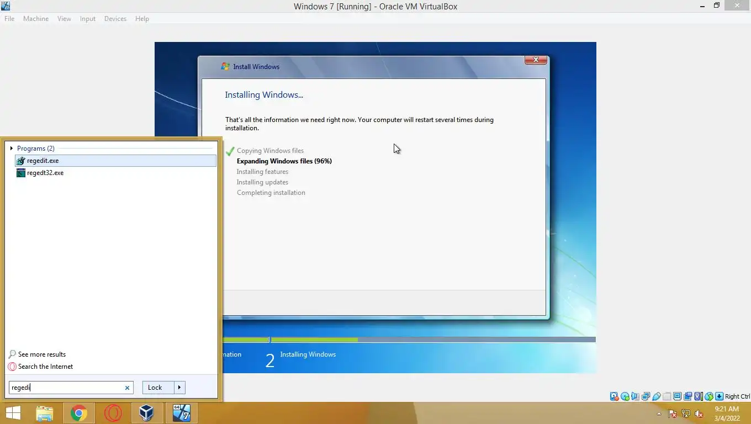Open the Windows Start button
Image resolution: width=751 pixels, height=424 pixels.
click(13, 413)
